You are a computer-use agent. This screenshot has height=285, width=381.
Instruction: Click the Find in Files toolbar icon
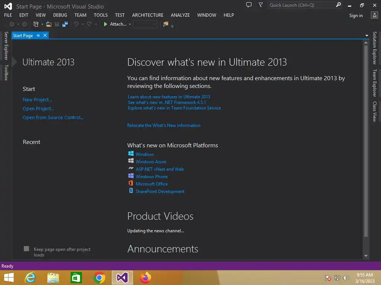coord(166,24)
